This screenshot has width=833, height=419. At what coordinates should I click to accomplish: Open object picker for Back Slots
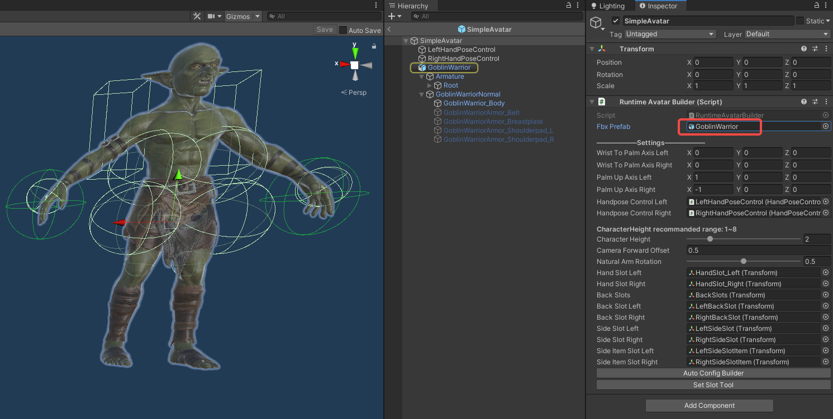coord(825,295)
